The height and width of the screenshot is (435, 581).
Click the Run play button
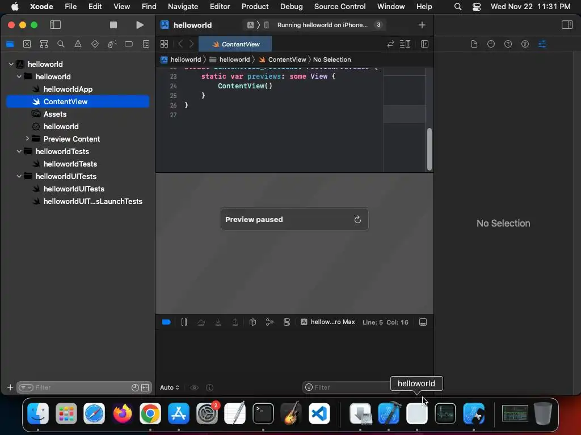(140, 25)
